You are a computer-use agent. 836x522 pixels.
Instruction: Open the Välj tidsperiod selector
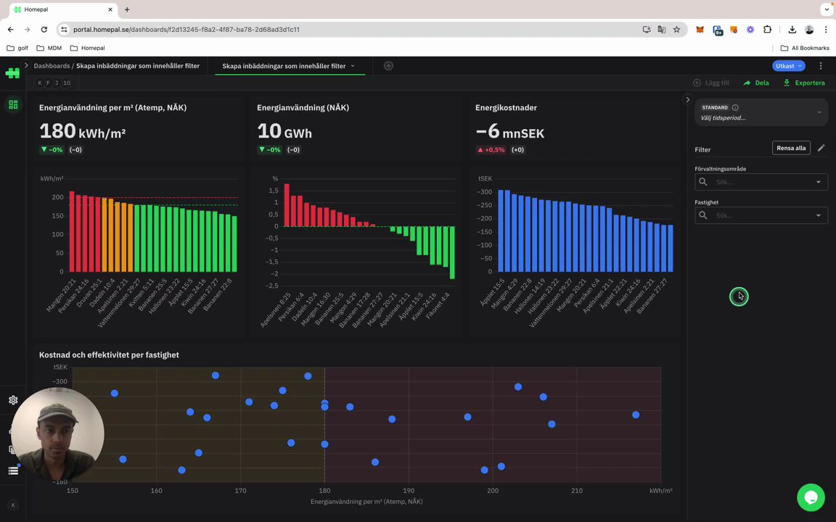point(761,112)
